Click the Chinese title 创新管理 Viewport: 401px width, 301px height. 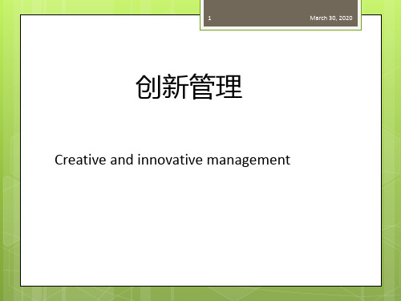pyautogui.click(x=189, y=87)
